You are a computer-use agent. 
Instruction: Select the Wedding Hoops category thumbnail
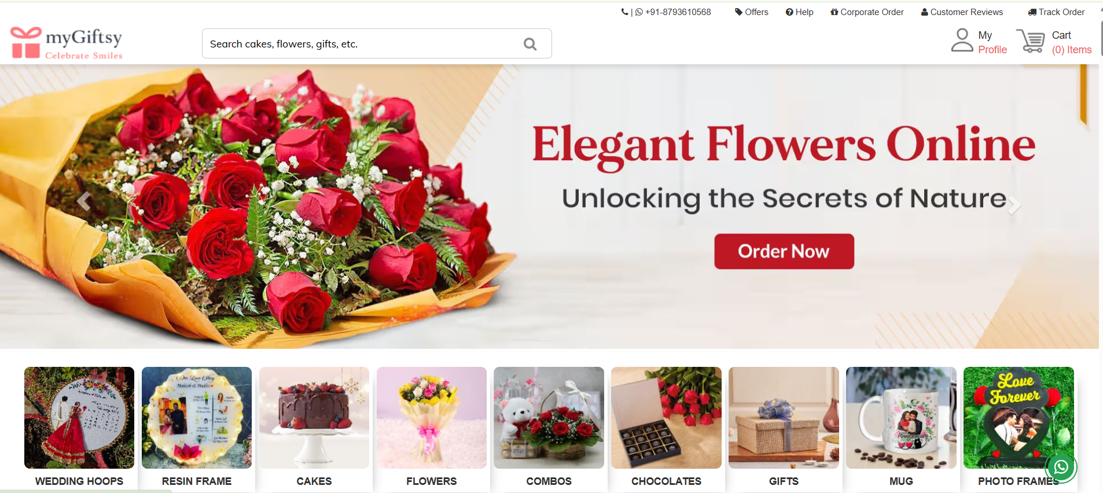tap(79, 418)
